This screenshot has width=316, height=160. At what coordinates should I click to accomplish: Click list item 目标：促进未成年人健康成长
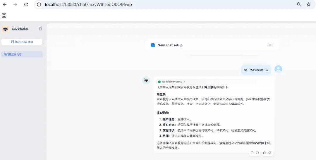coord(181,136)
